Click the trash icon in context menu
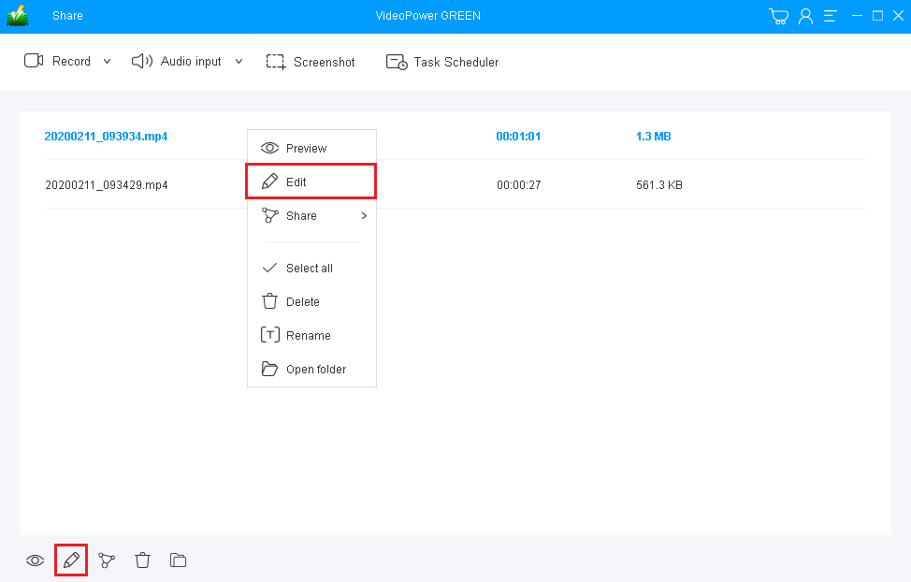Screen dimensions: 911x582 pos(269,300)
